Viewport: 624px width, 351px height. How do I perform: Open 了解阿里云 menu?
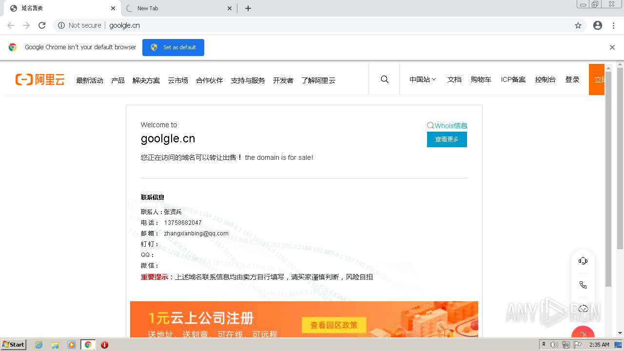(318, 80)
